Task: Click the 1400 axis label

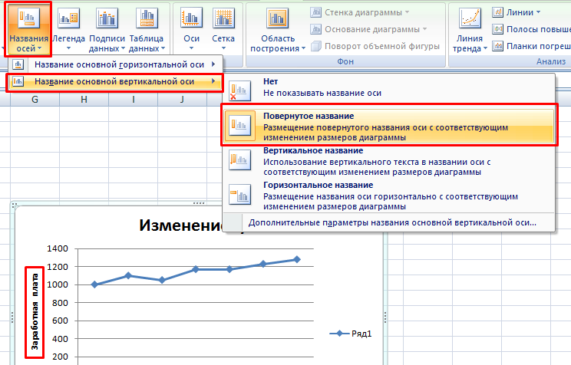Action: (x=58, y=248)
